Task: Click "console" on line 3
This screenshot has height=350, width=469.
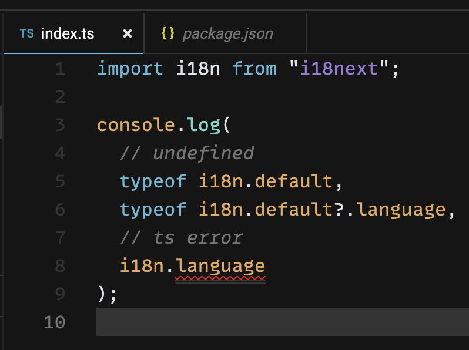Action: (x=136, y=125)
